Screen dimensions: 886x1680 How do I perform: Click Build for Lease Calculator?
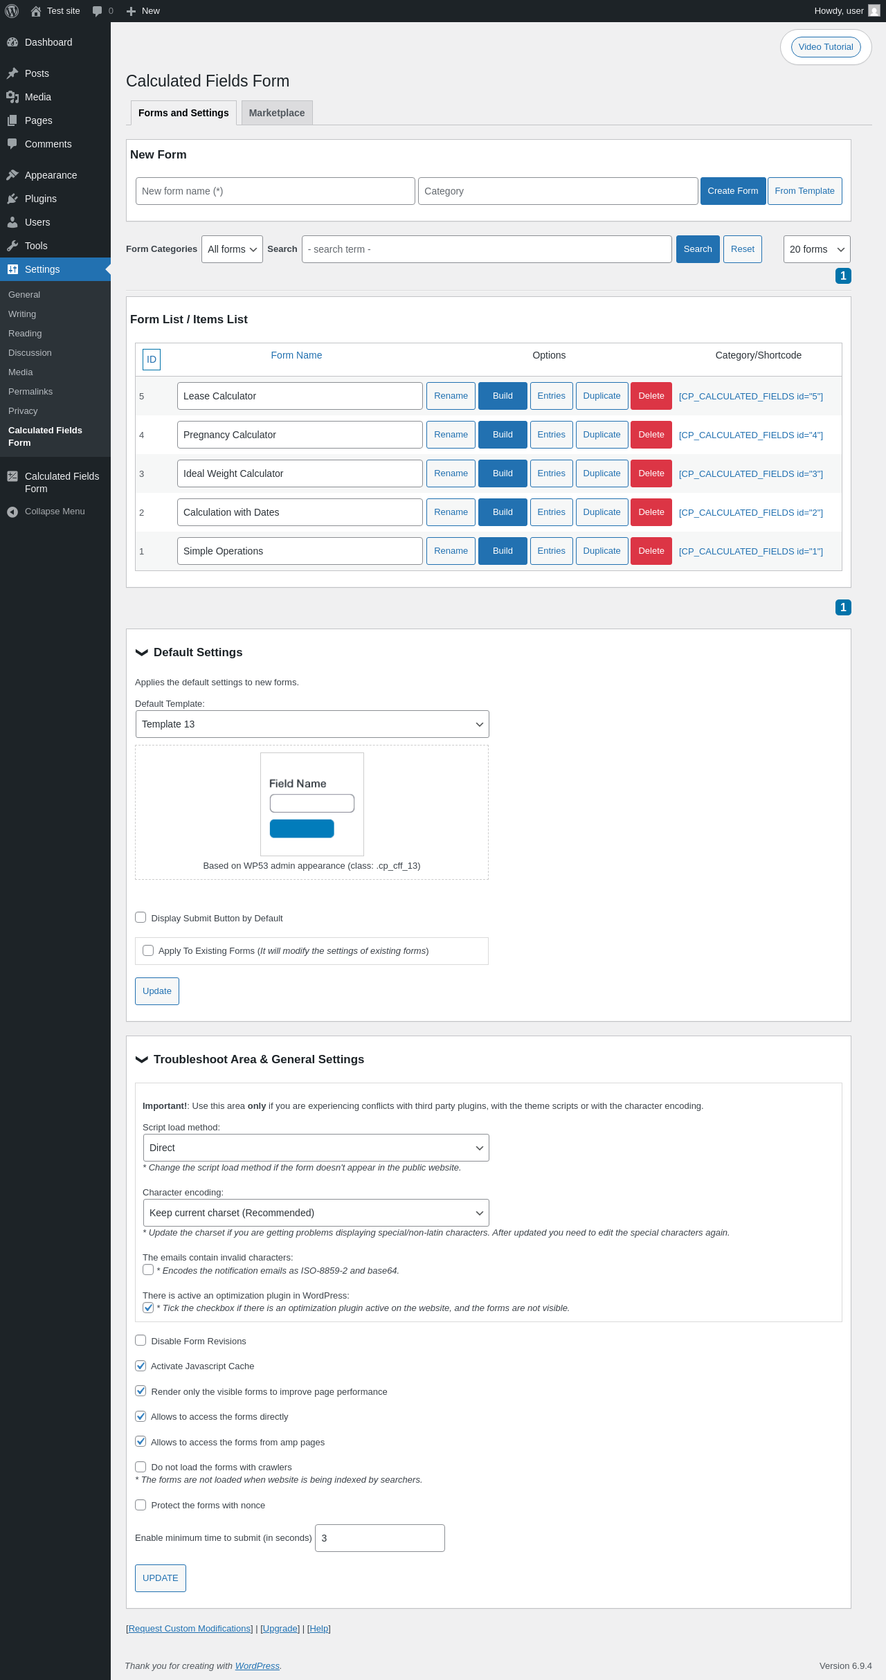(x=503, y=396)
